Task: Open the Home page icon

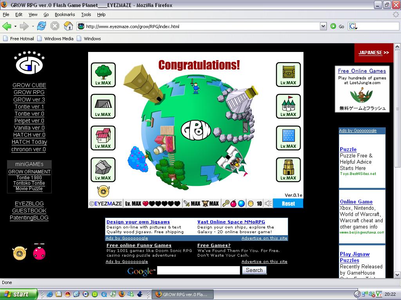Action: (x=68, y=26)
